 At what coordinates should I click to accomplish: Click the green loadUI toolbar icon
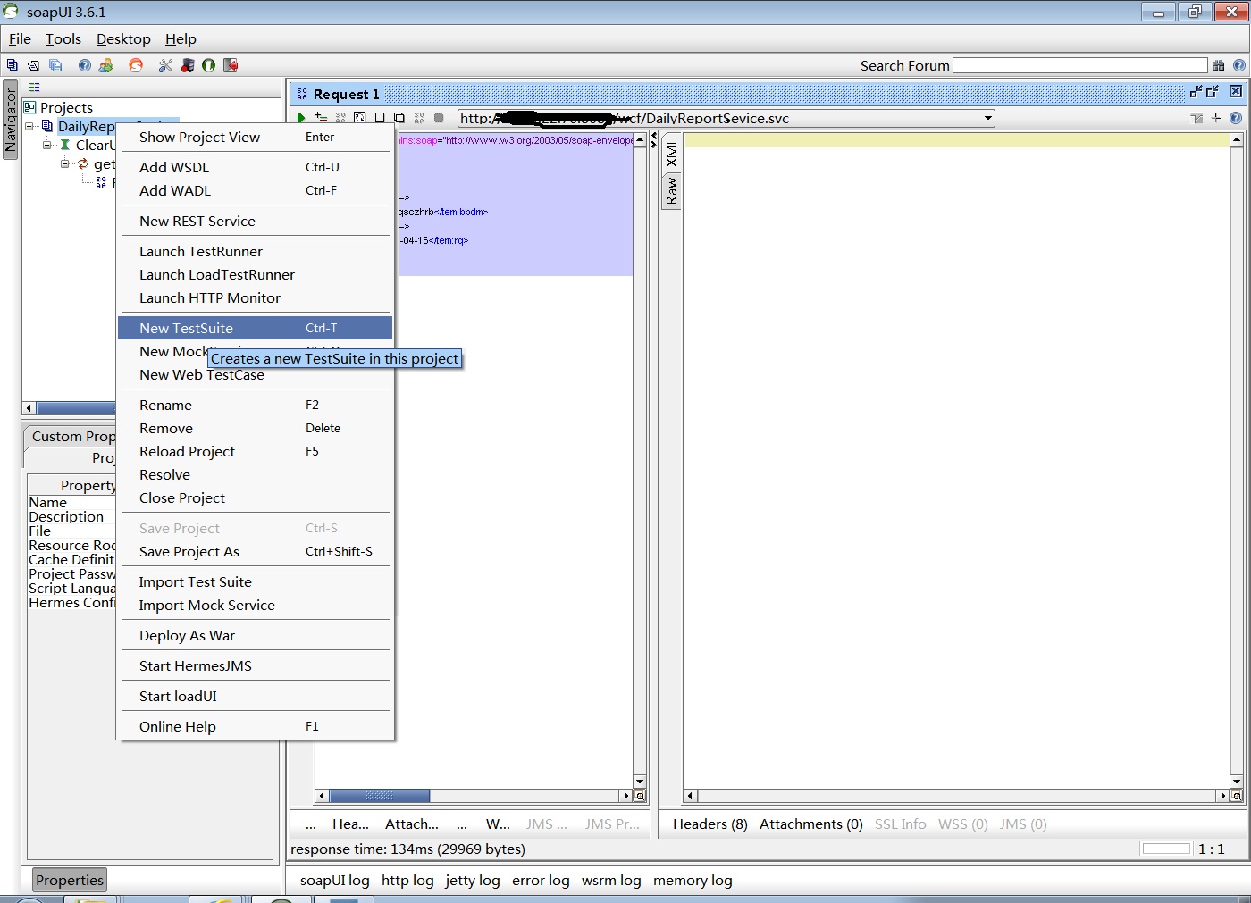pyautogui.click(x=209, y=65)
